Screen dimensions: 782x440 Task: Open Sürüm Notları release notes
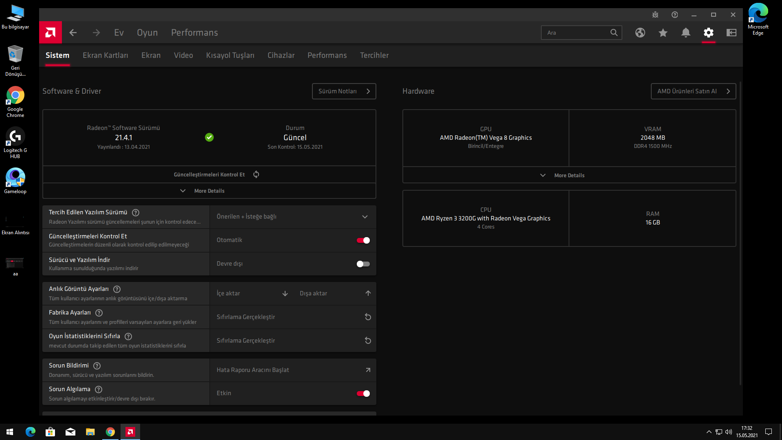click(343, 91)
